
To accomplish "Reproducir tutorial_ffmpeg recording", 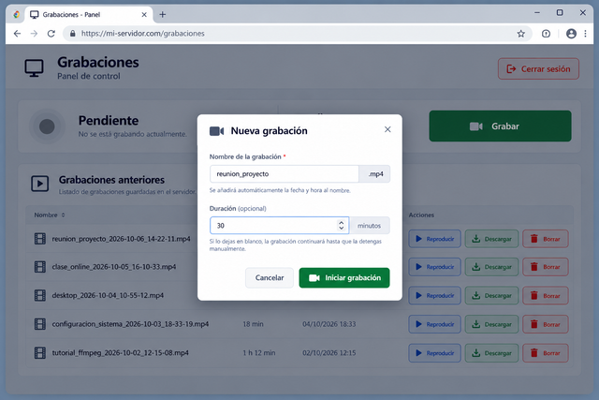I will 434,353.
